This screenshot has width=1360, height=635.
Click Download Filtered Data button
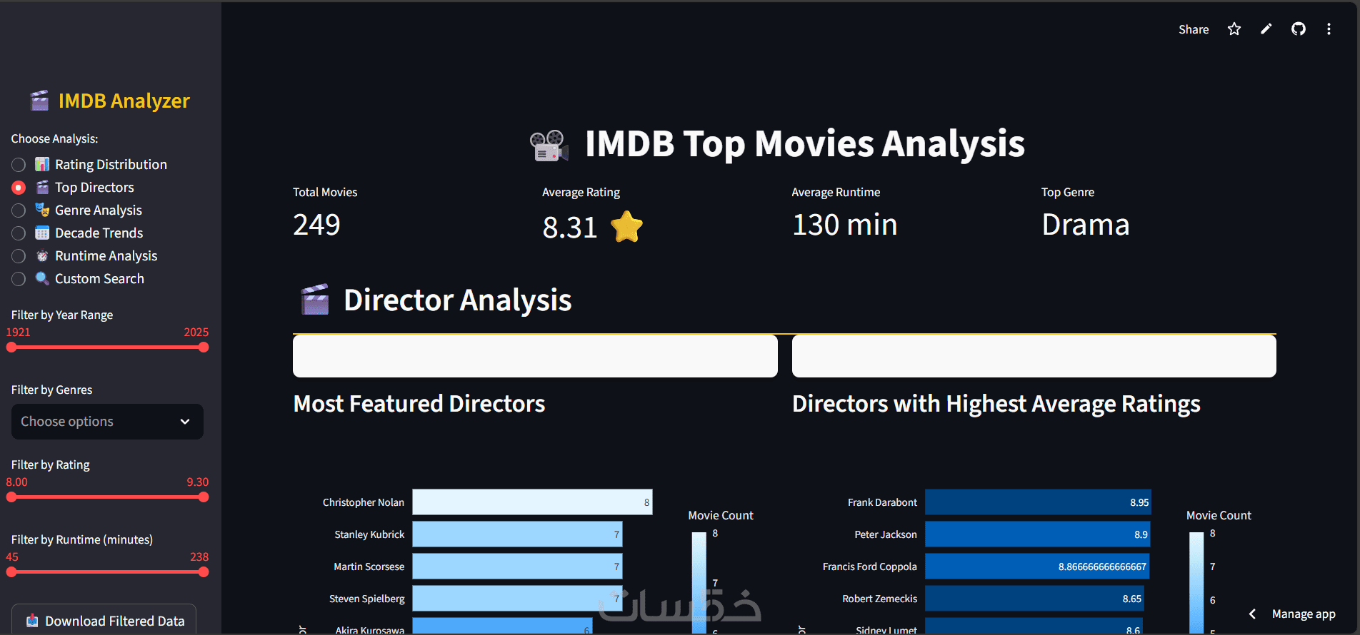[104, 619]
